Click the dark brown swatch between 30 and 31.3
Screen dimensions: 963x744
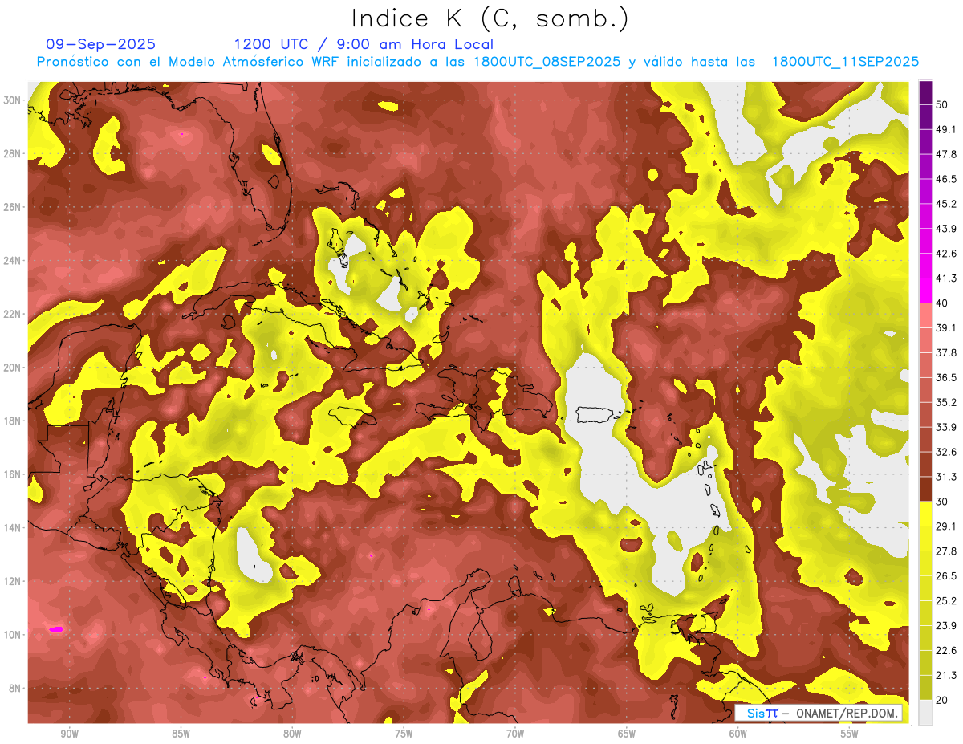tap(925, 490)
